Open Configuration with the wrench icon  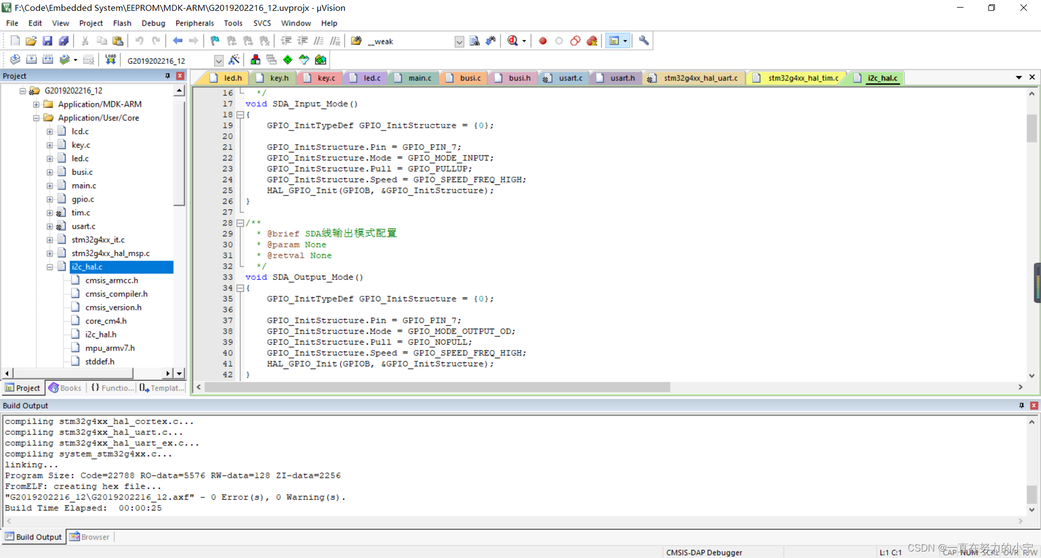(x=644, y=41)
